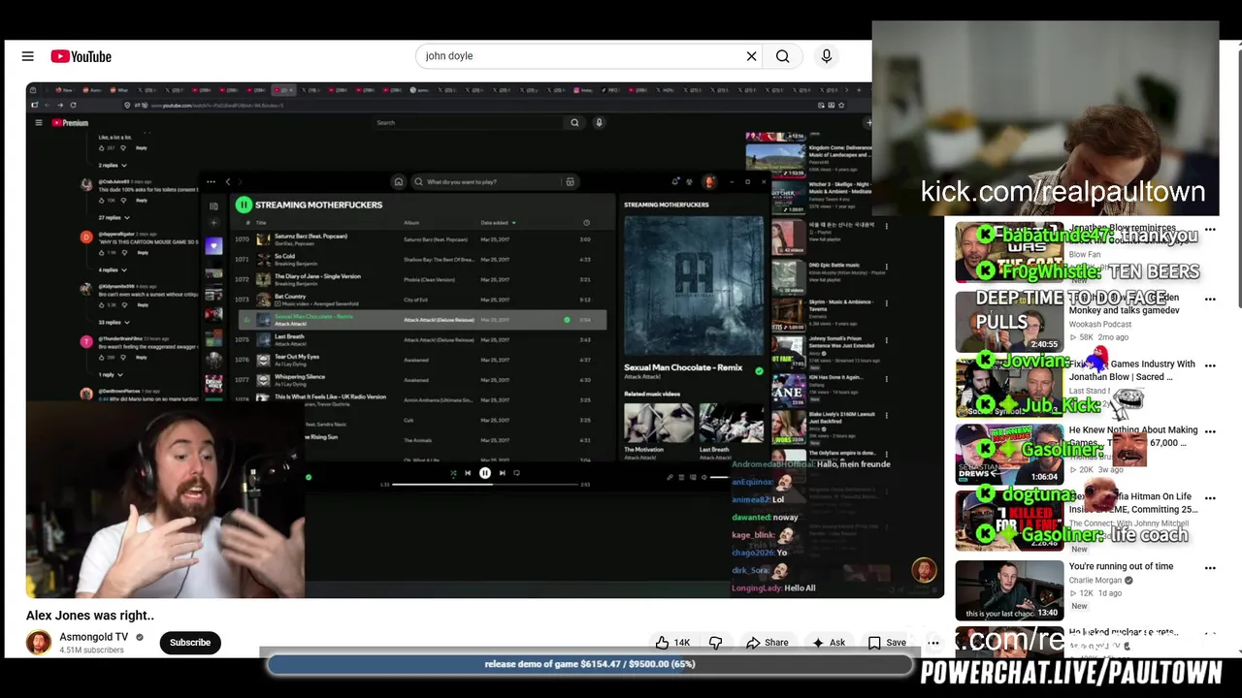Click Spotify create playlist plus icon
The width and height of the screenshot is (1242, 698).
click(213, 223)
